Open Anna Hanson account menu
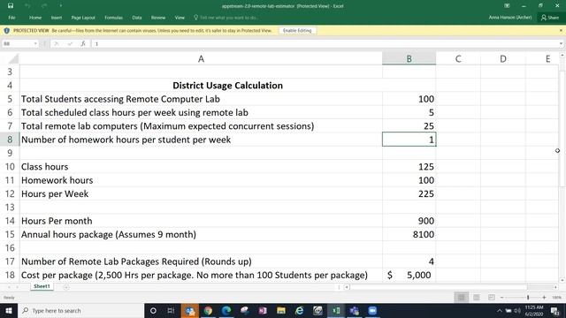This screenshot has width=566, height=318. (x=510, y=18)
